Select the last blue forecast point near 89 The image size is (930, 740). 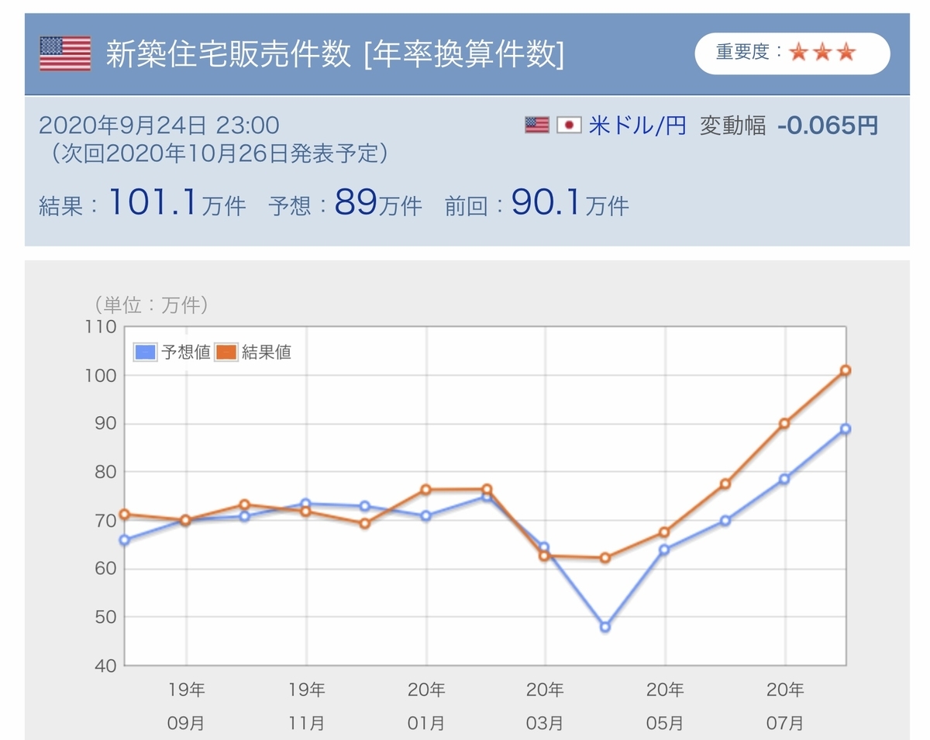(846, 429)
